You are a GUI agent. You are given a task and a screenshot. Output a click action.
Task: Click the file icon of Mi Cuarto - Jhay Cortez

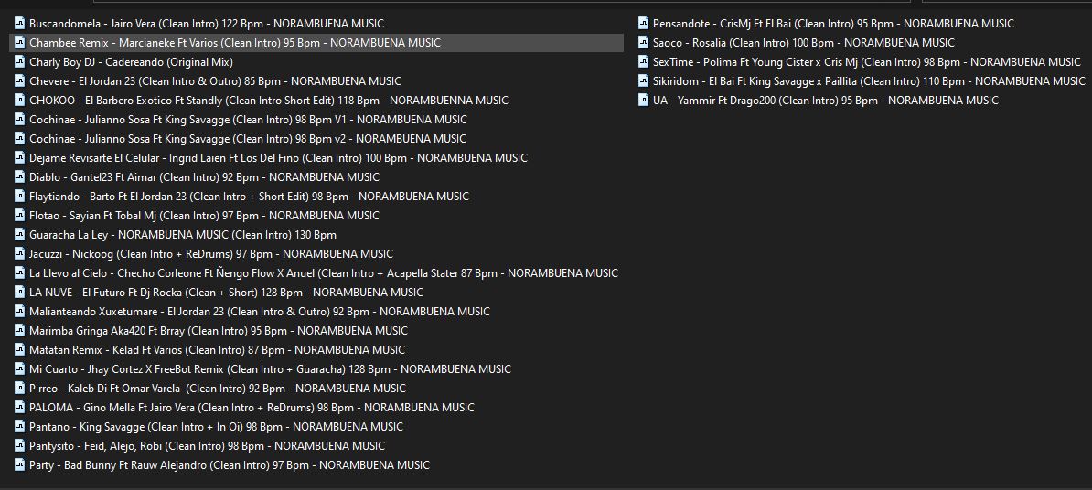point(19,369)
